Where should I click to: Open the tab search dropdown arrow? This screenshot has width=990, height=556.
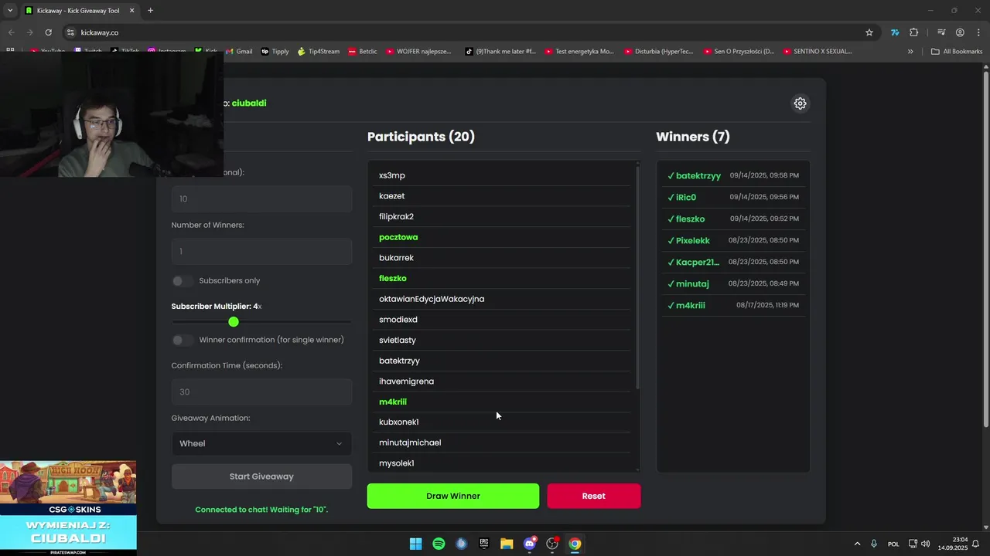point(9,11)
